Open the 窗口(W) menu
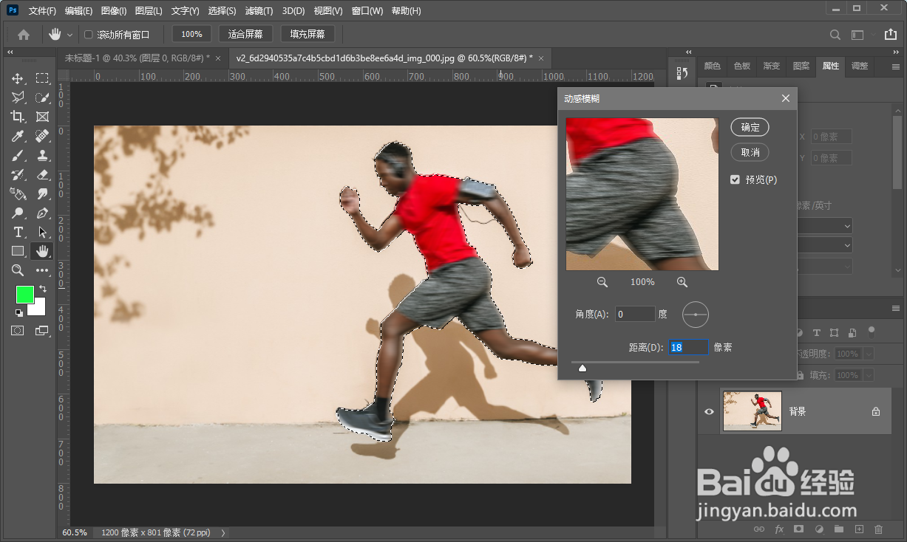This screenshot has width=907, height=542. (x=367, y=11)
